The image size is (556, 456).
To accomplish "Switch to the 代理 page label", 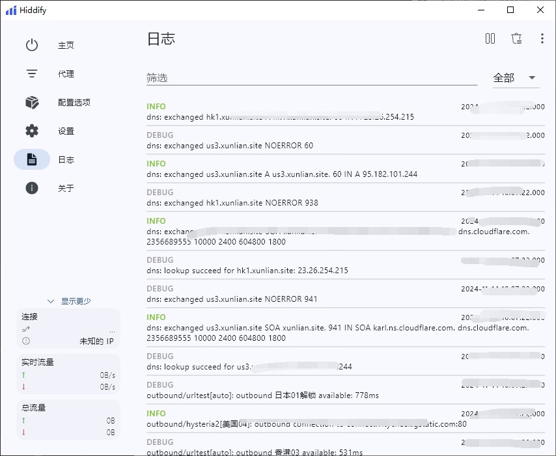I will [x=66, y=74].
